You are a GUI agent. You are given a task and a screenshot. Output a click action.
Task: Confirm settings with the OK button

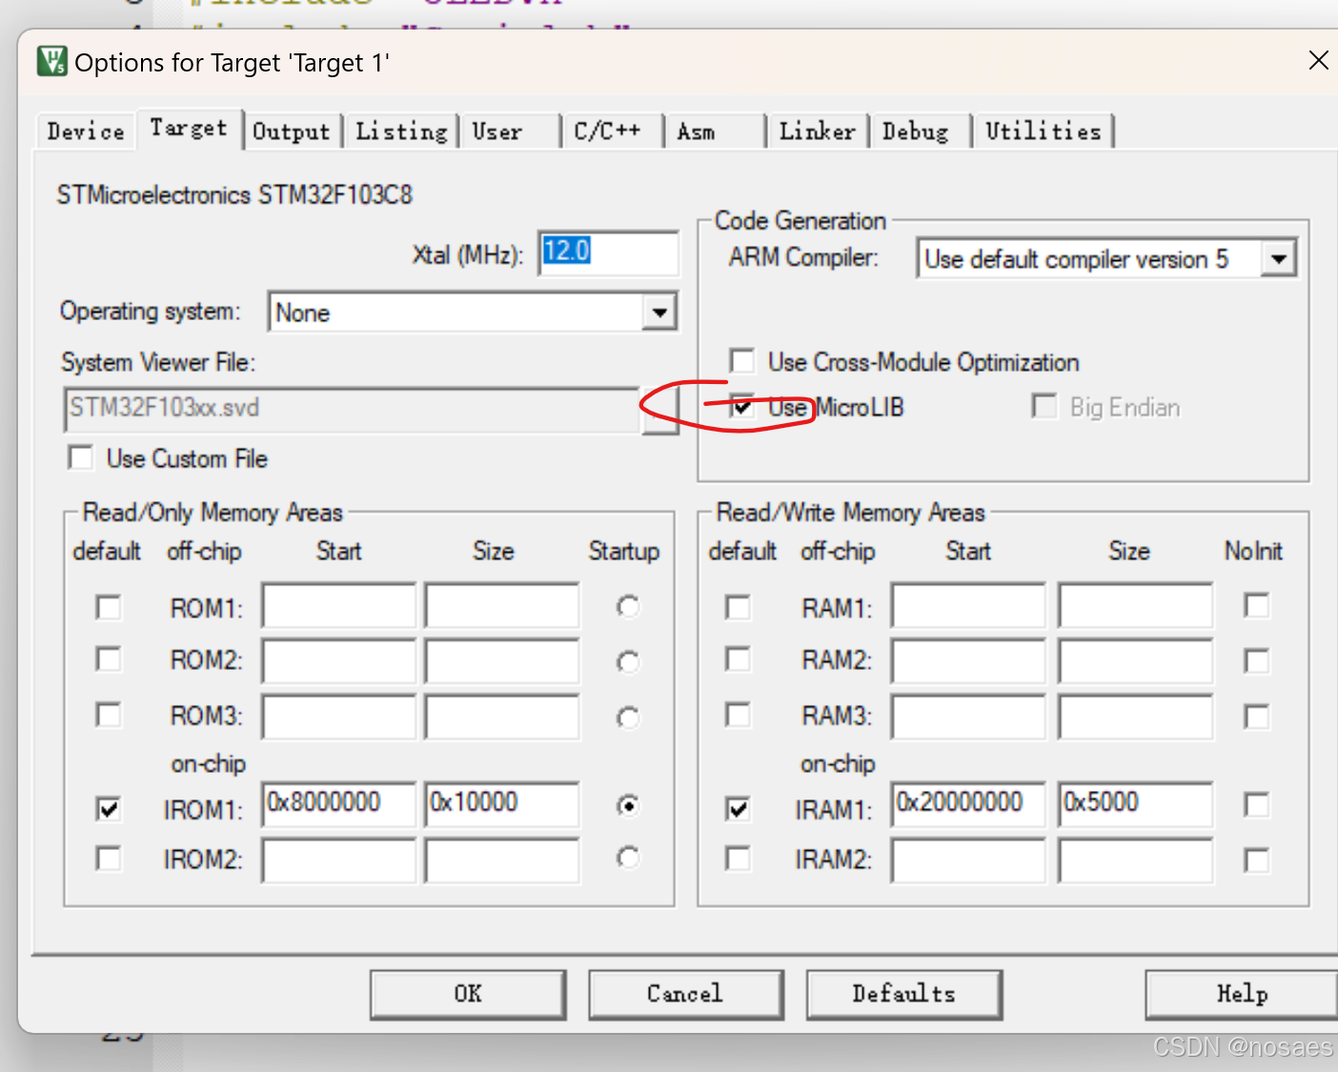click(468, 994)
